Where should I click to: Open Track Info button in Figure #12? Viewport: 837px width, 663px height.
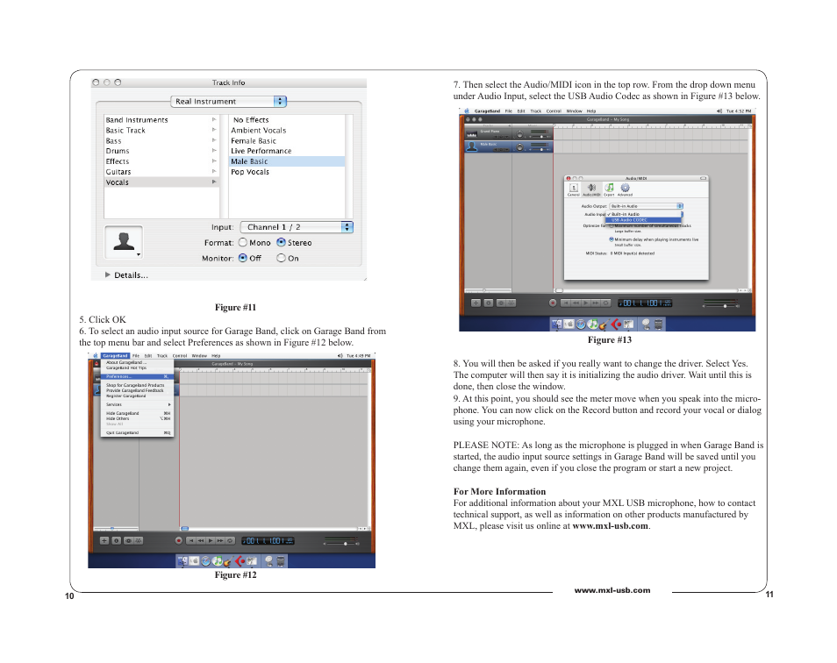[116, 540]
